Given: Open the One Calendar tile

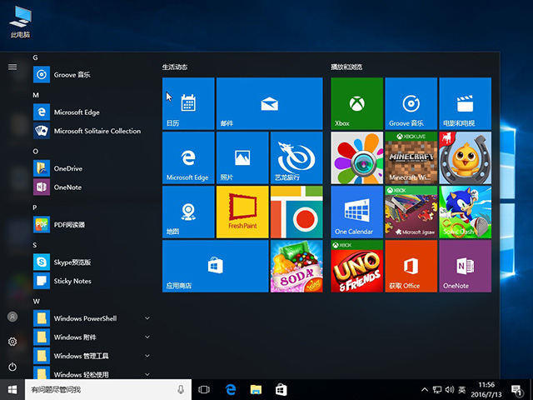Looking at the screenshot, I should (356, 212).
